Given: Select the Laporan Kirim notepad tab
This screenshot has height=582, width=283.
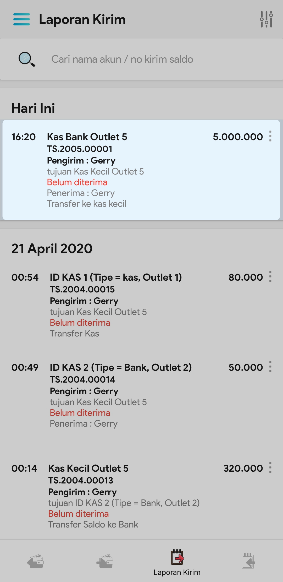Looking at the screenshot, I should point(177,562).
